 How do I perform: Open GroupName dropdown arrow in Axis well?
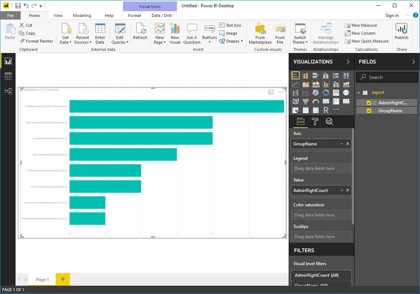pyautogui.click(x=341, y=144)
